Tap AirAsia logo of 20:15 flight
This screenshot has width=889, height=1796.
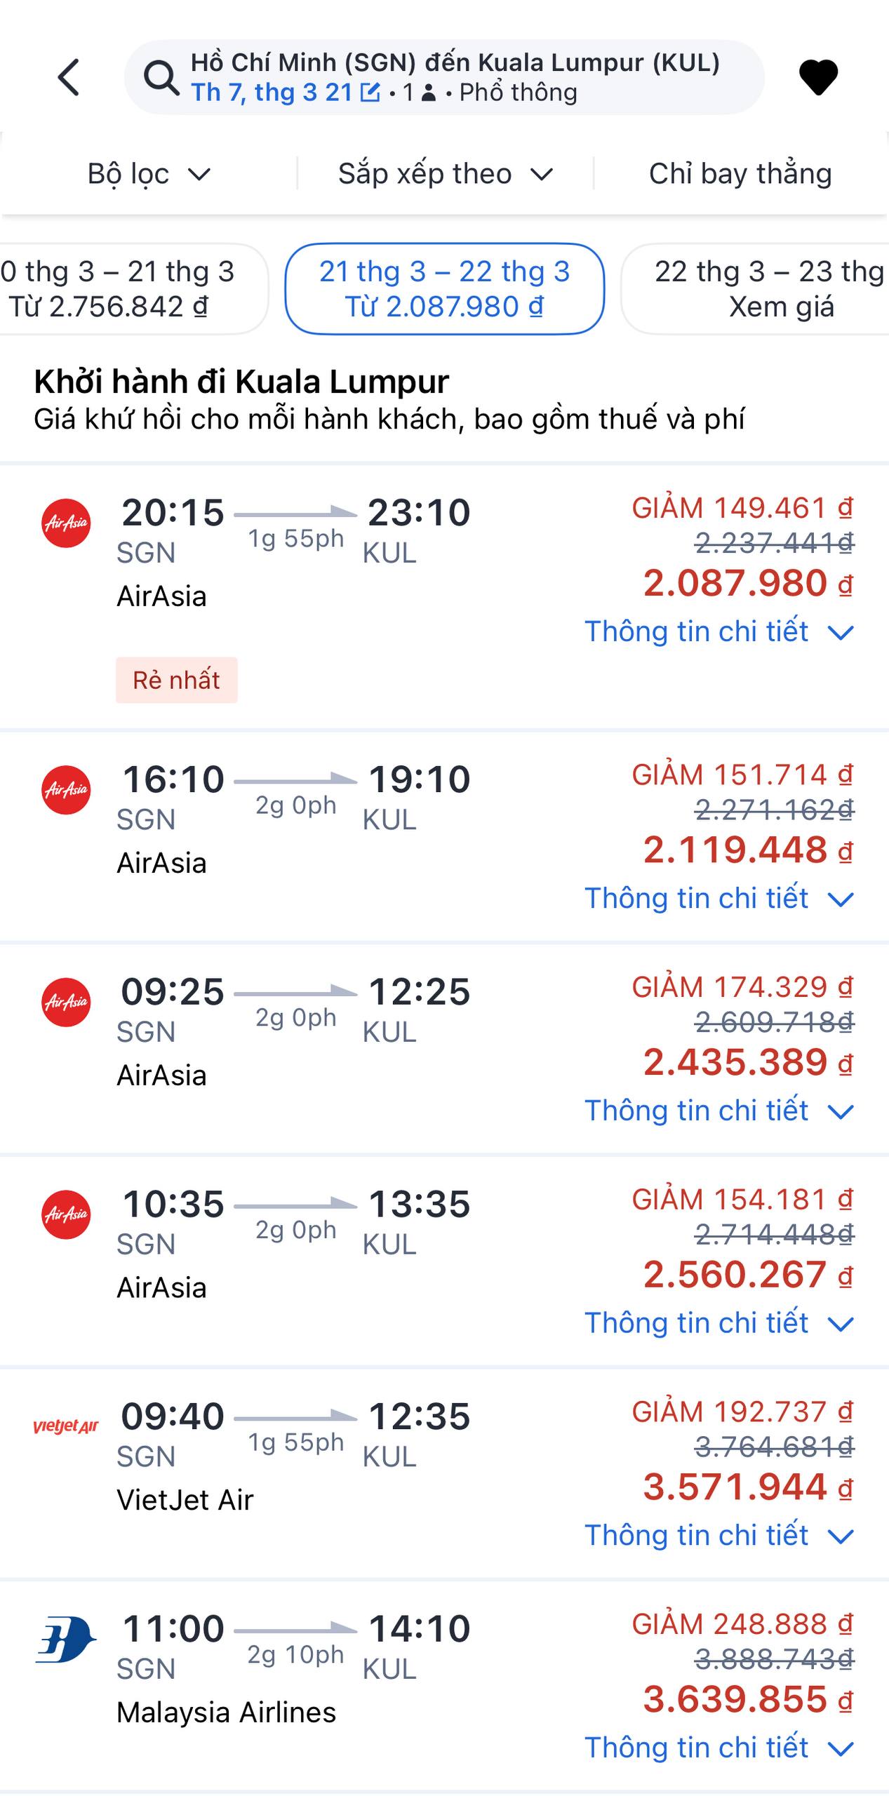66,523
